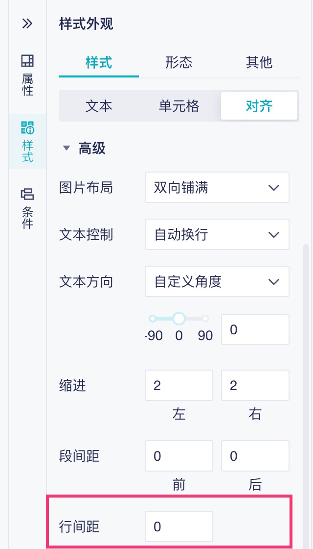Collapse the 高级 section triangle
313x549 pixels.
[67, 149]
